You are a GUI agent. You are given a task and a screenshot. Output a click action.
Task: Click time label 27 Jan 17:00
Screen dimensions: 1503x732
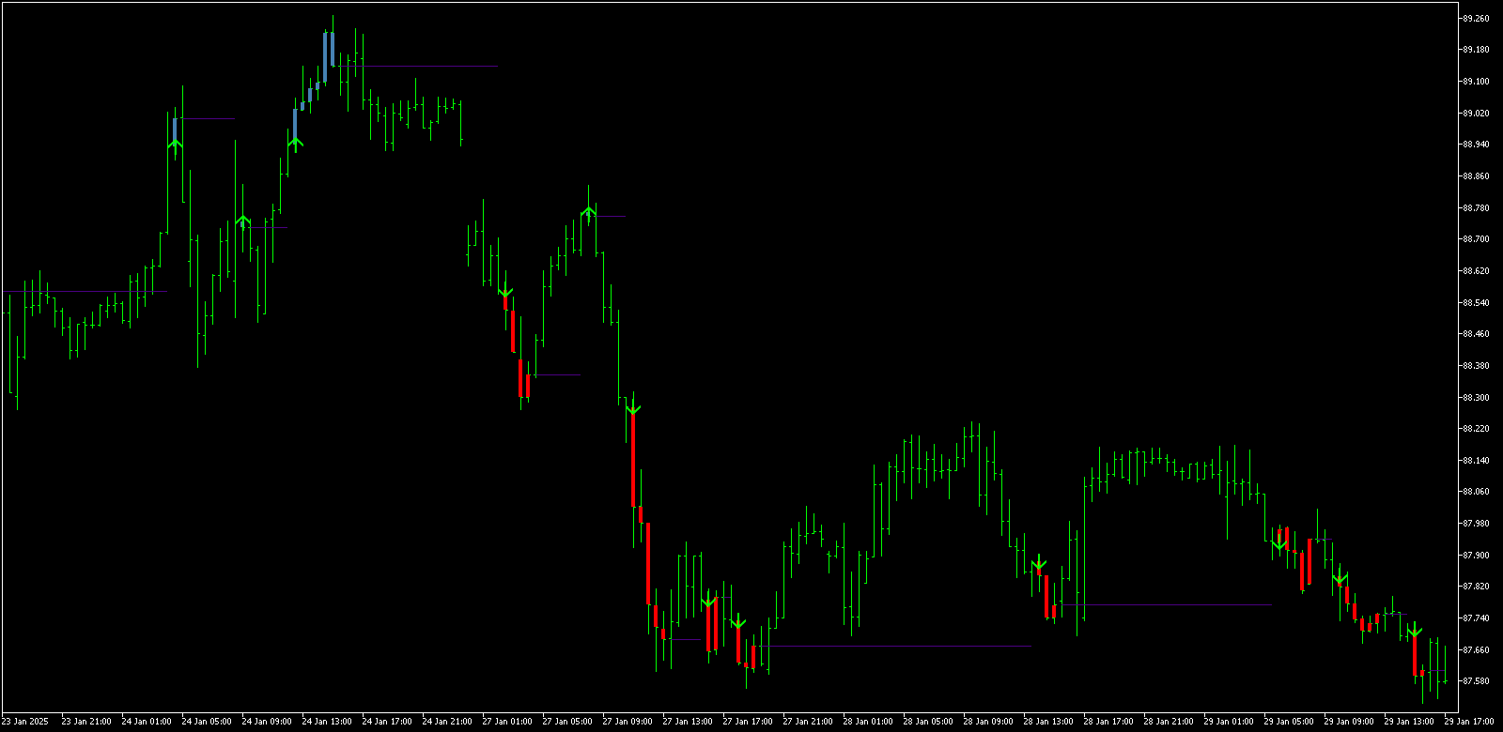click(748, 722)
